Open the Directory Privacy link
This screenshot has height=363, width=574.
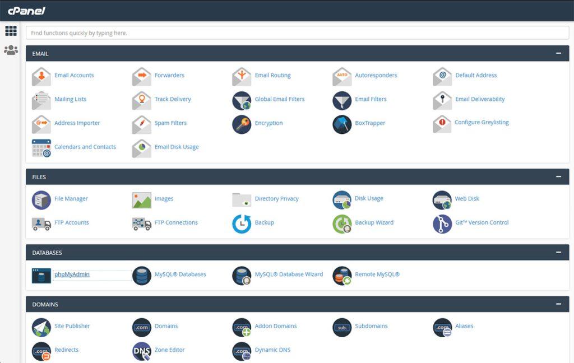point(277,198)
